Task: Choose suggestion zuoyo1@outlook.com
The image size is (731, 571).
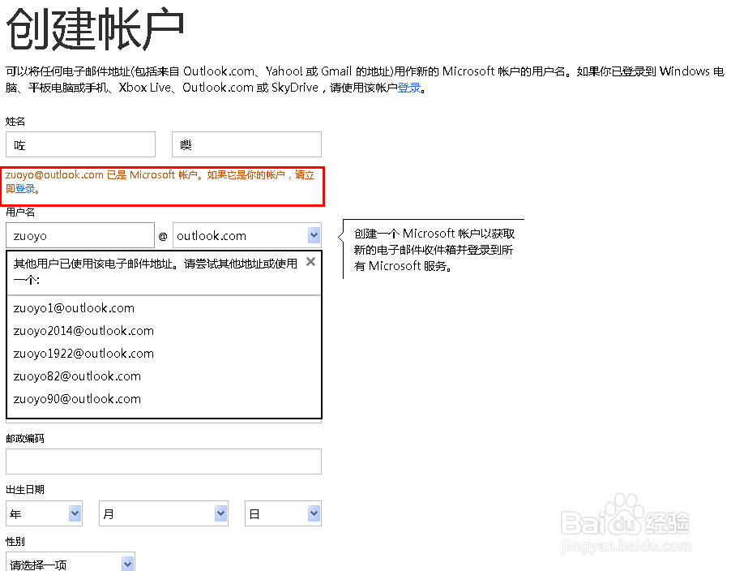Action: 74,308
